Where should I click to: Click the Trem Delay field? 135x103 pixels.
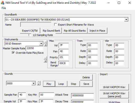pyautogui.click(x=92, y=63)
